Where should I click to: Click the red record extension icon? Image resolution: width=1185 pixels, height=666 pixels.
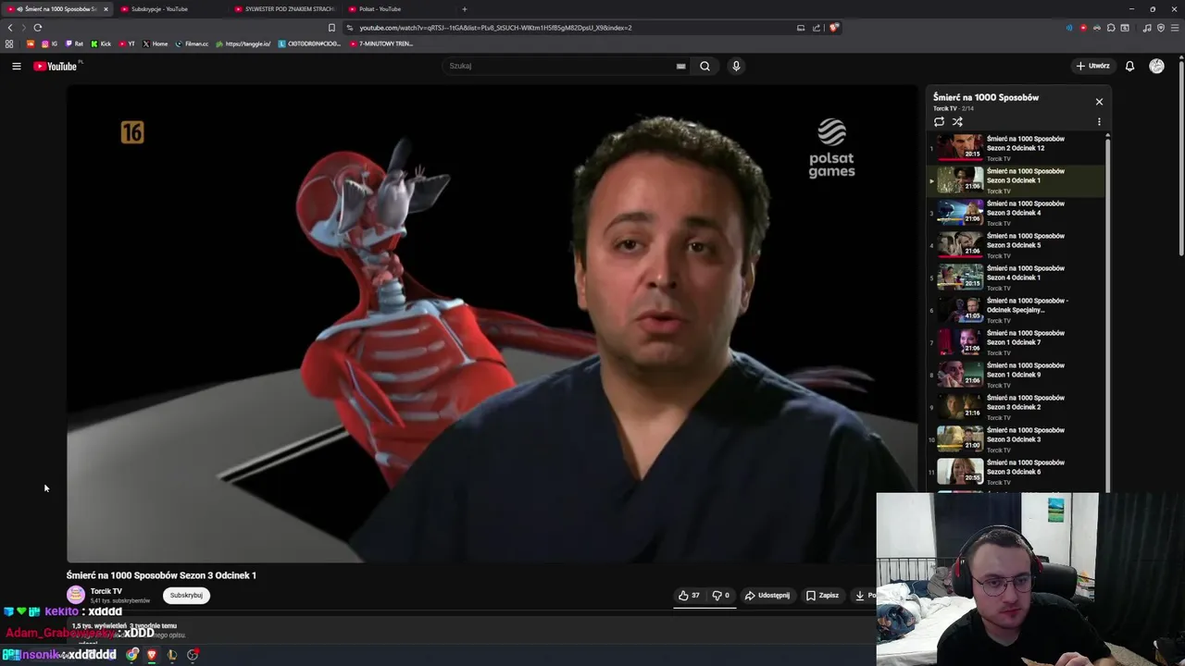[x=1083, y=28]
